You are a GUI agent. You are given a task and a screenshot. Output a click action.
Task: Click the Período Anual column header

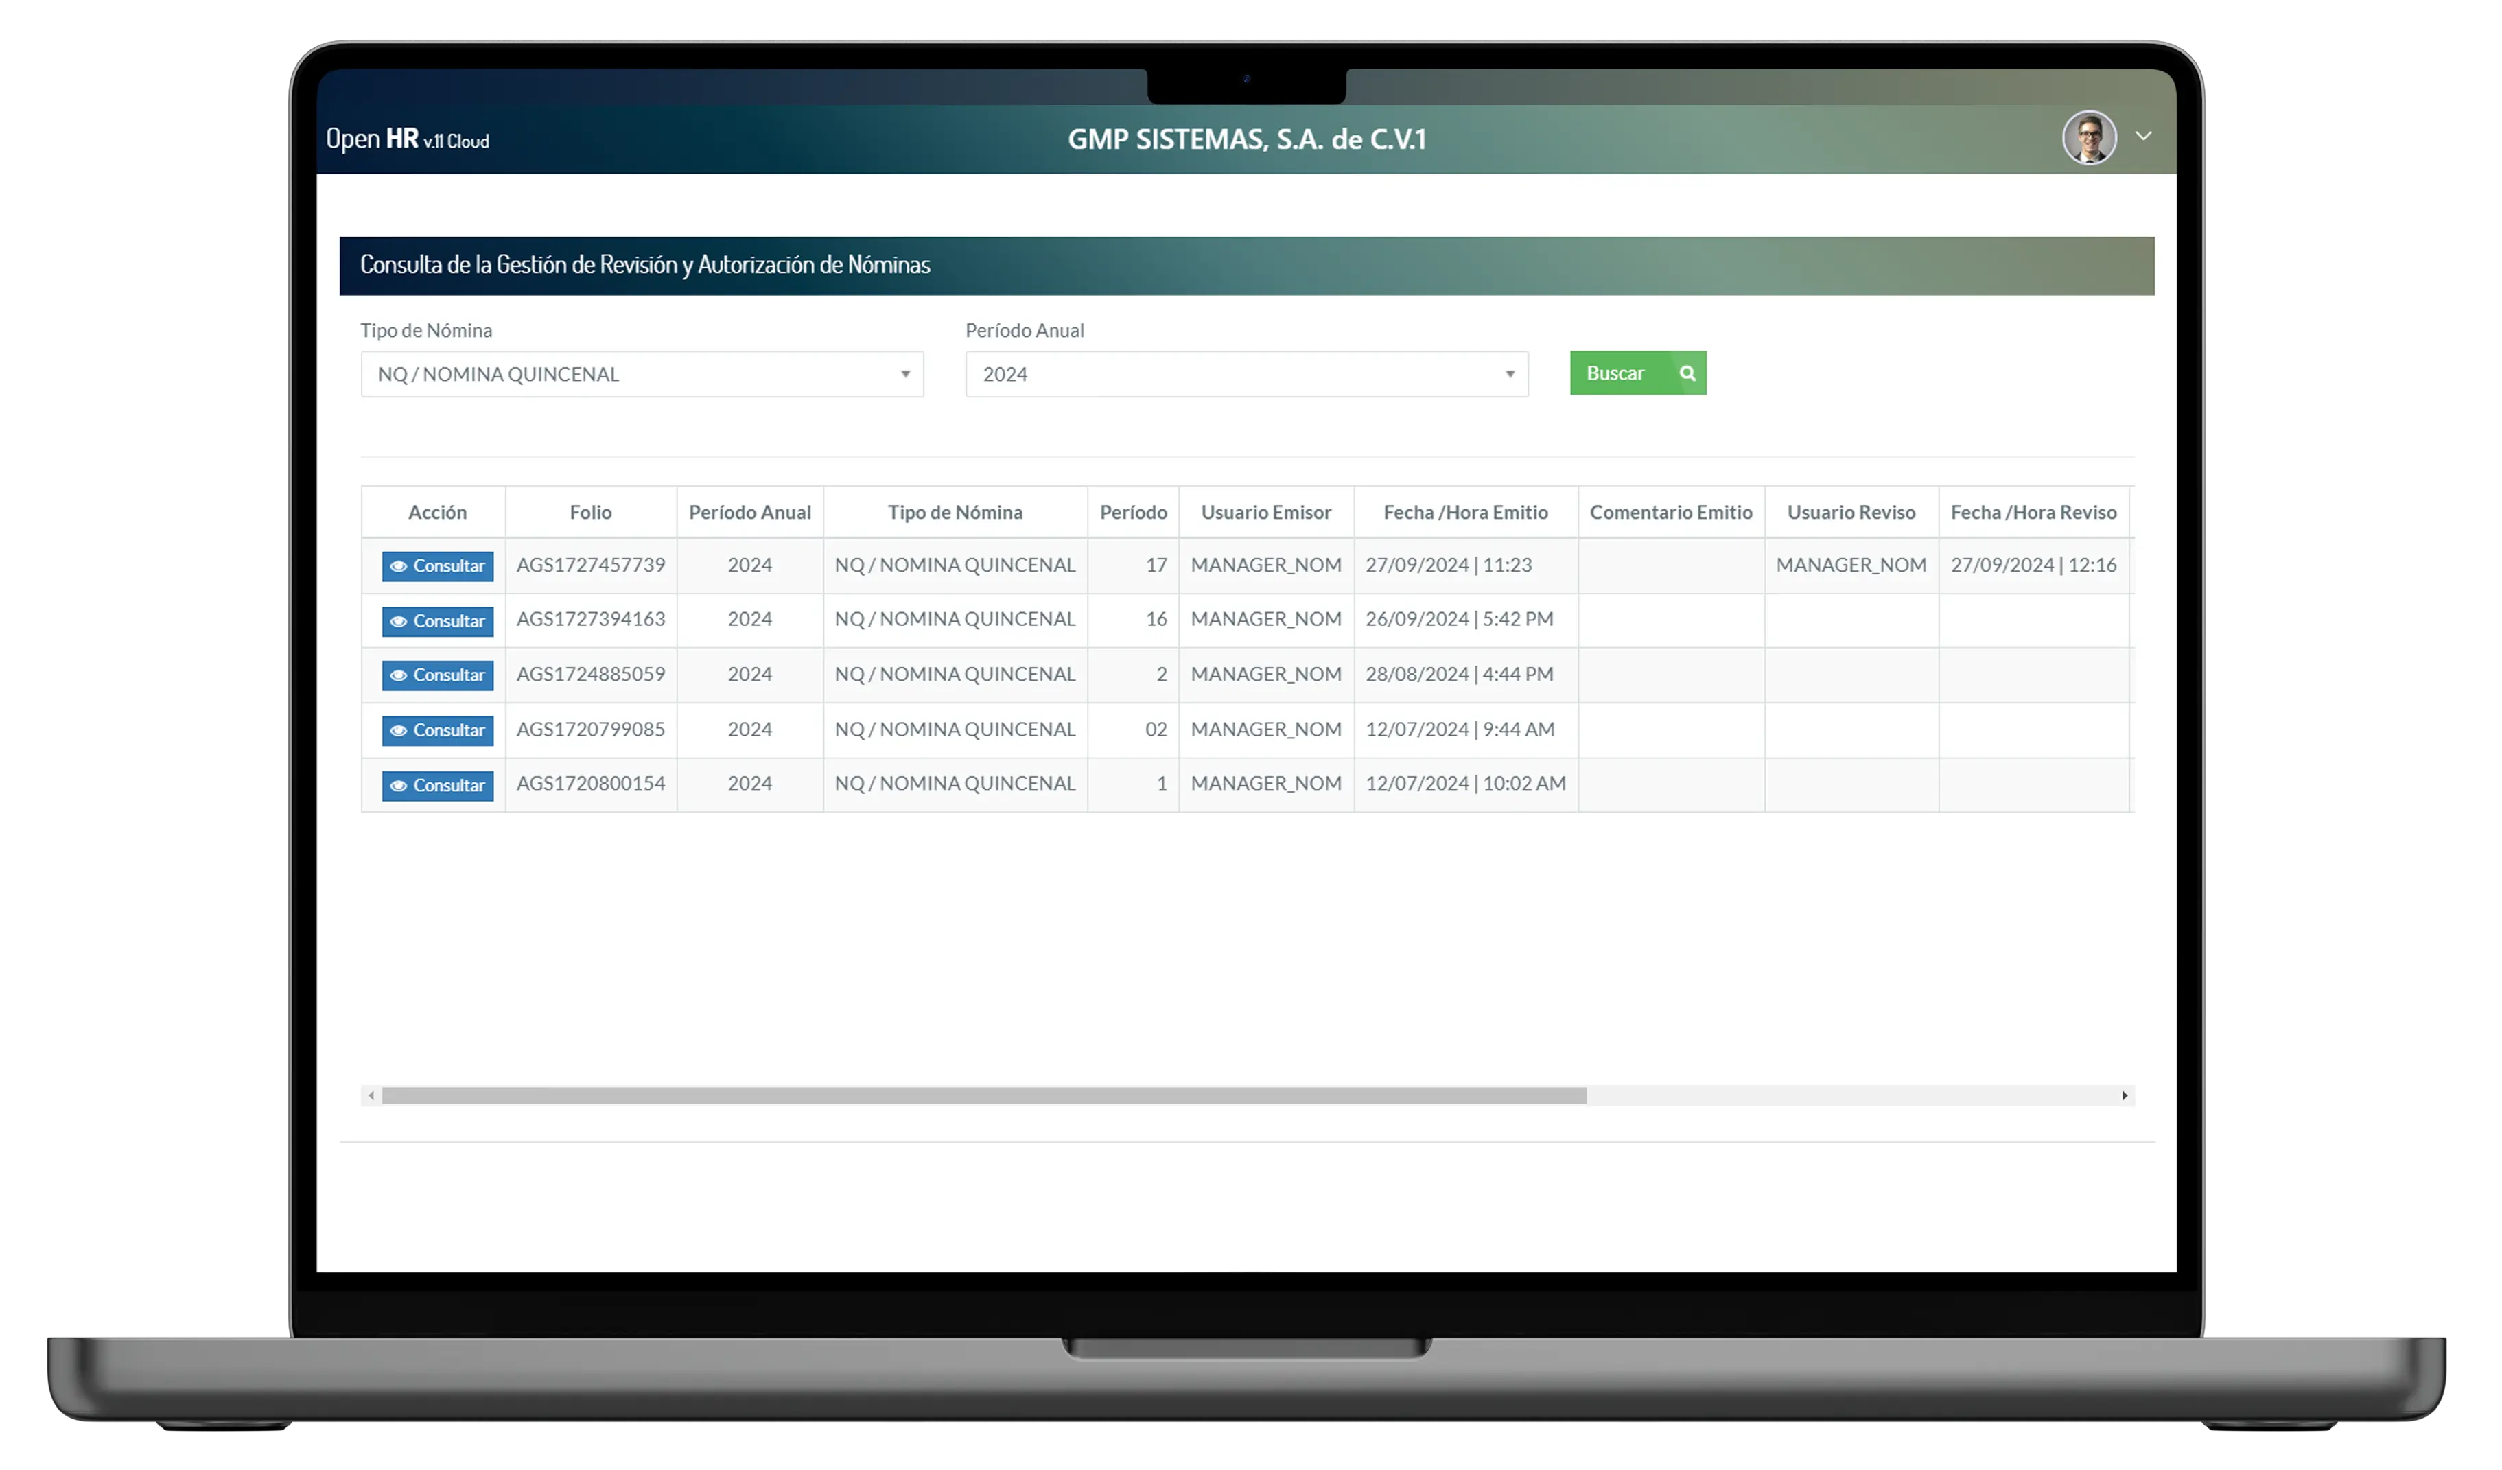[749, 513]
